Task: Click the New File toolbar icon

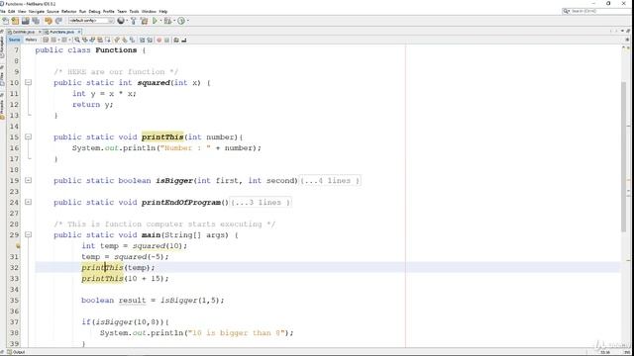Action: point(6,21)
